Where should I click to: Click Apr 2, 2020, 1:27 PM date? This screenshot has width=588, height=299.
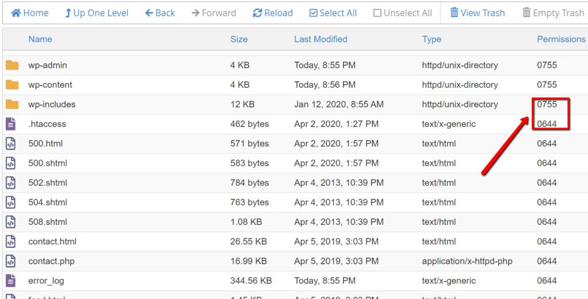pos(336,124)
